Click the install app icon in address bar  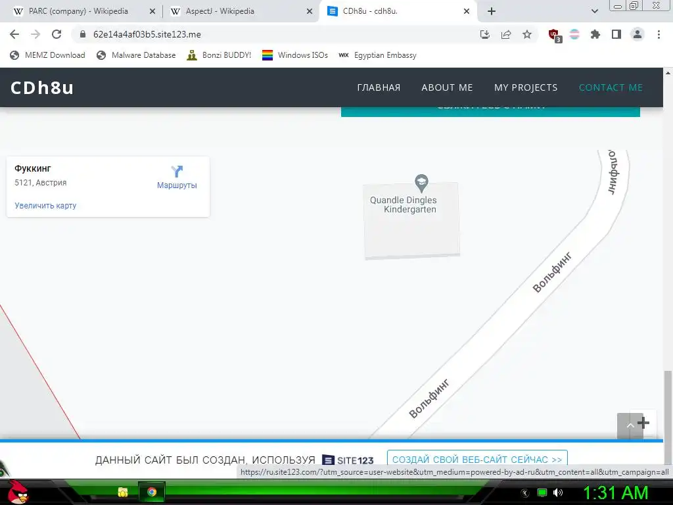[x=485, y=34]
